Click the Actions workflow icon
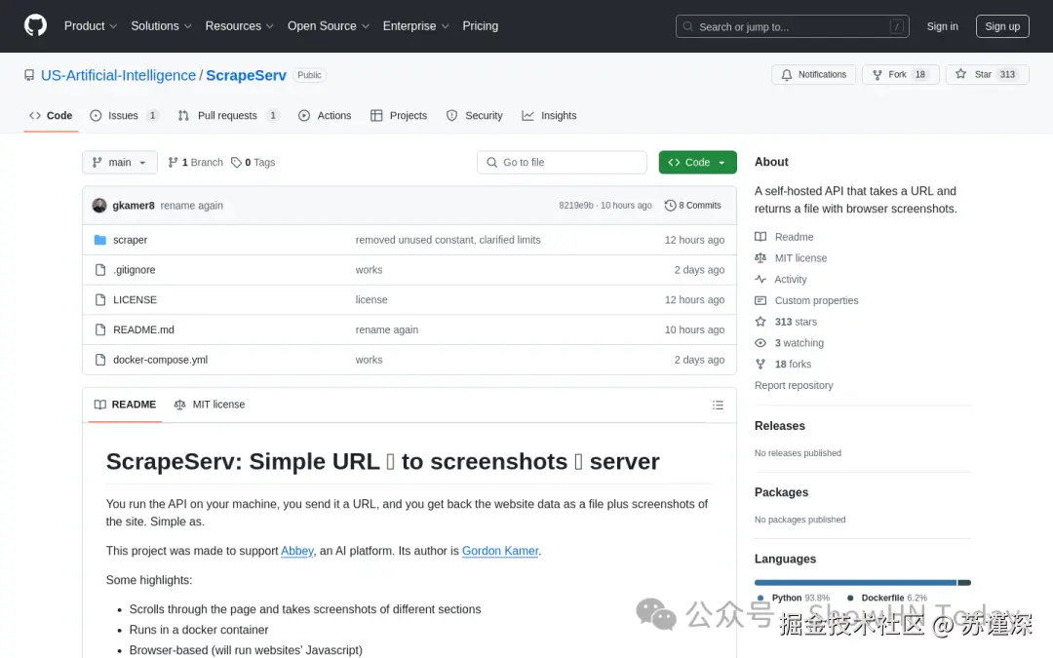The height and width of the screenshot is (658, 1053). 306,115
